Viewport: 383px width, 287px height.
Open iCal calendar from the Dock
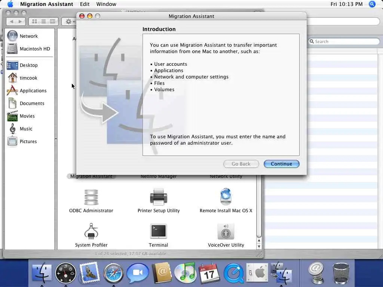pos(209,273)
